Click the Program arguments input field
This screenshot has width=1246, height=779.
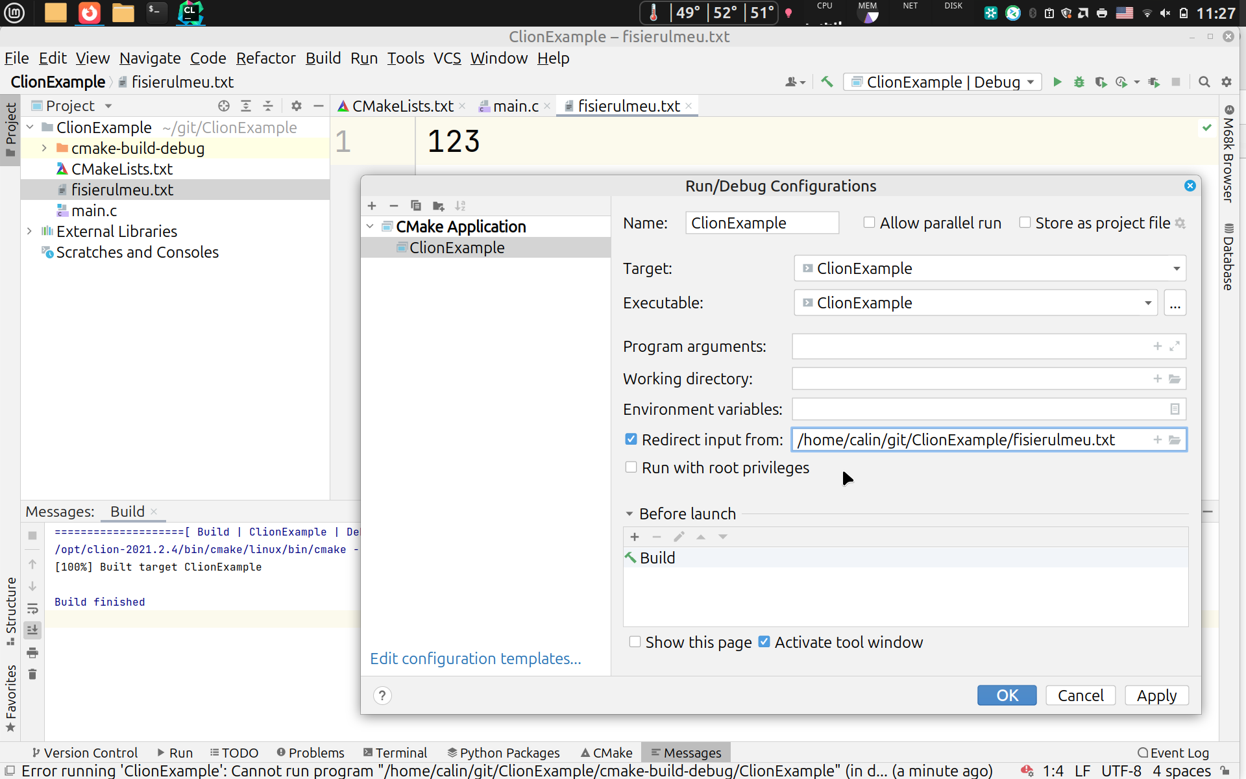pyautogui.click(x=970, y=347)
